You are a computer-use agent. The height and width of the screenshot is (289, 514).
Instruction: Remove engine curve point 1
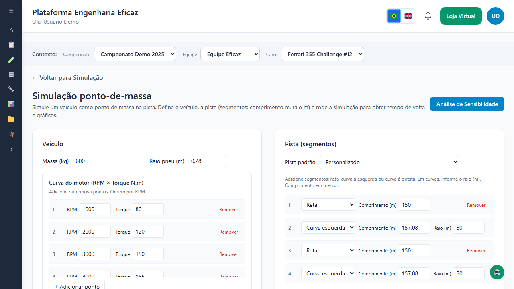coord(228,210)
